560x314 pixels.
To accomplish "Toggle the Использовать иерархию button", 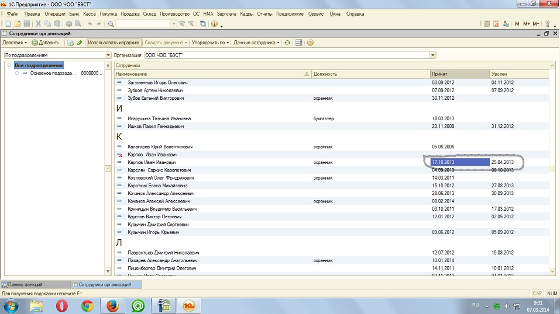I will [114, 43].
